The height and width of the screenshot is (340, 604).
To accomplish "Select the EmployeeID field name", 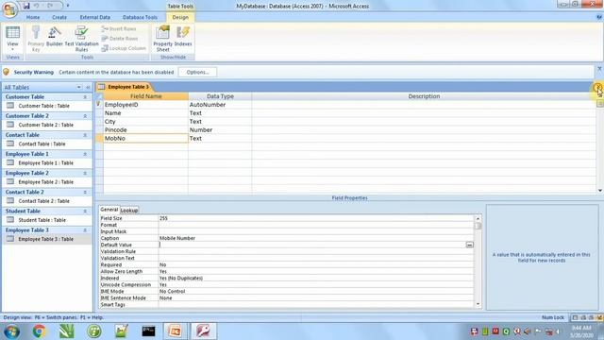I will [145, 105].
